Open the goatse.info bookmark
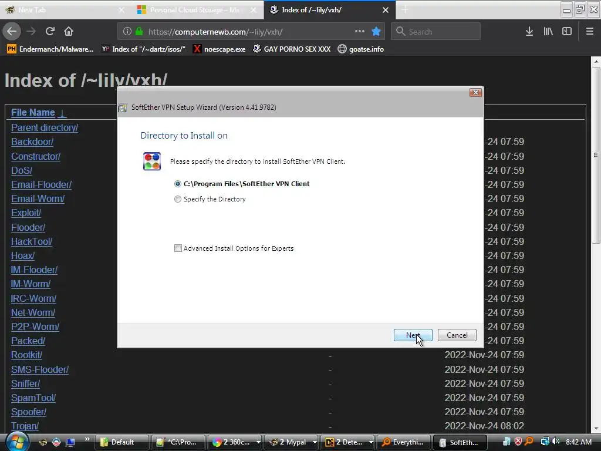 tap(361, 49)
